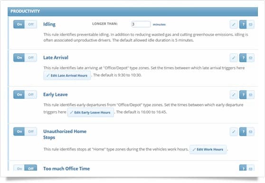Turn on the Too much Office Time rule

tap(19, 168)
